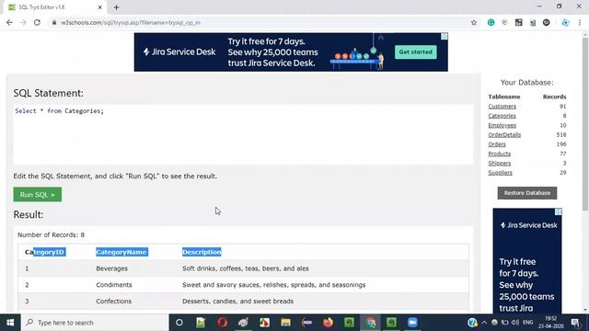Image resolution: width=589 pixels, height=331 pixels.
Task: Click the Beverages cell
Action: [x=111, y=268]
